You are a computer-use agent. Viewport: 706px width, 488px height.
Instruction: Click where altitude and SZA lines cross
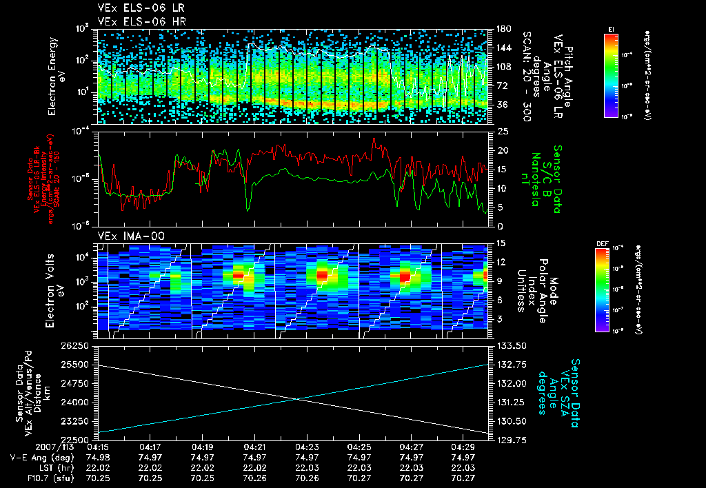pos(296,399)
